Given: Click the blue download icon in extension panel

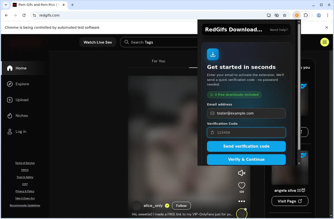Looking at the screenshot, I should 213,54.
